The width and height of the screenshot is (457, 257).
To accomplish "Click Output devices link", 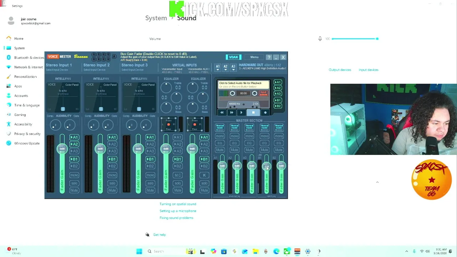I will 340,70.
